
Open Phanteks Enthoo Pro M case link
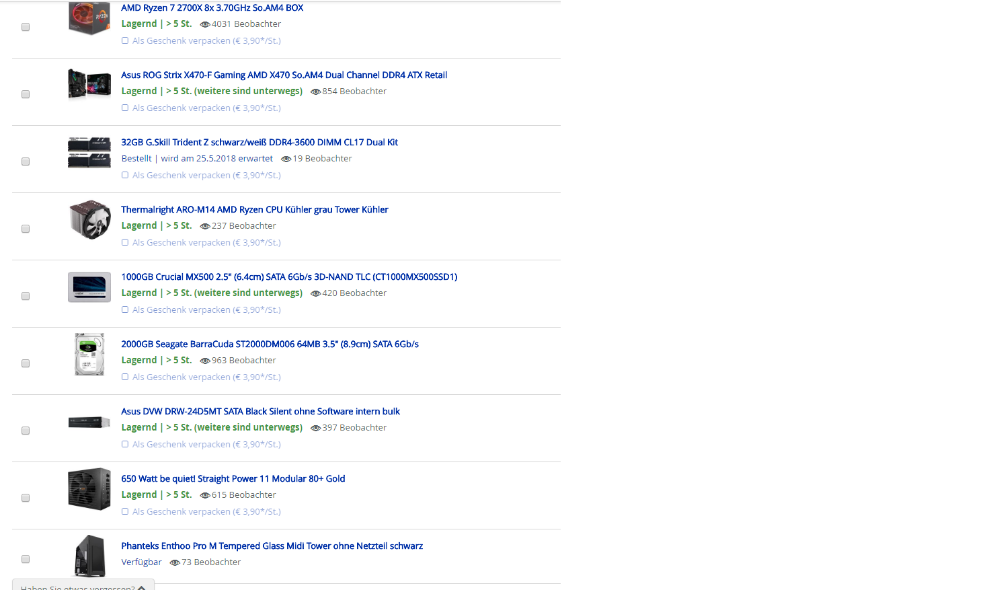272,546
